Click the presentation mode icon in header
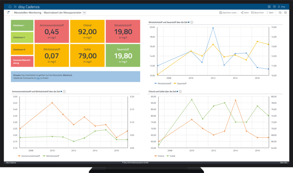The width and height of the screenshot is (293, 173). click(269, 7)
